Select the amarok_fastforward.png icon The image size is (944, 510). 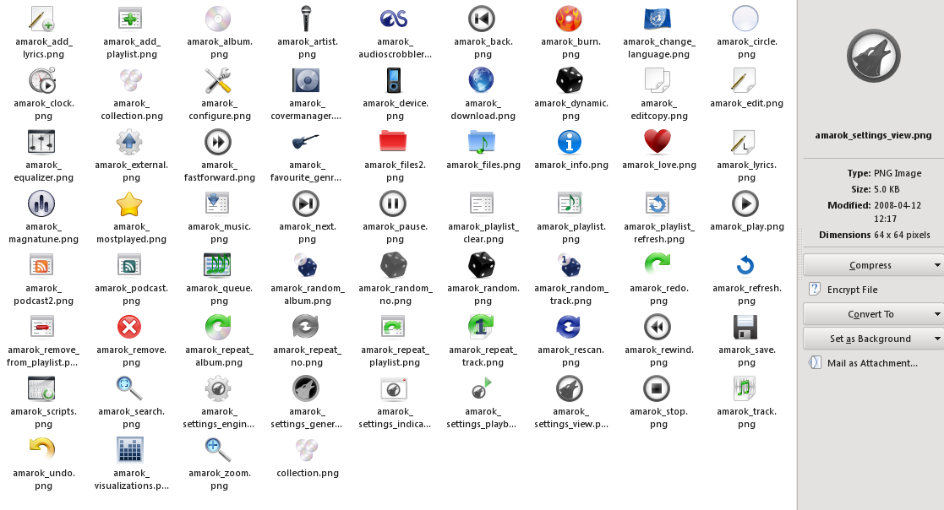218,143
